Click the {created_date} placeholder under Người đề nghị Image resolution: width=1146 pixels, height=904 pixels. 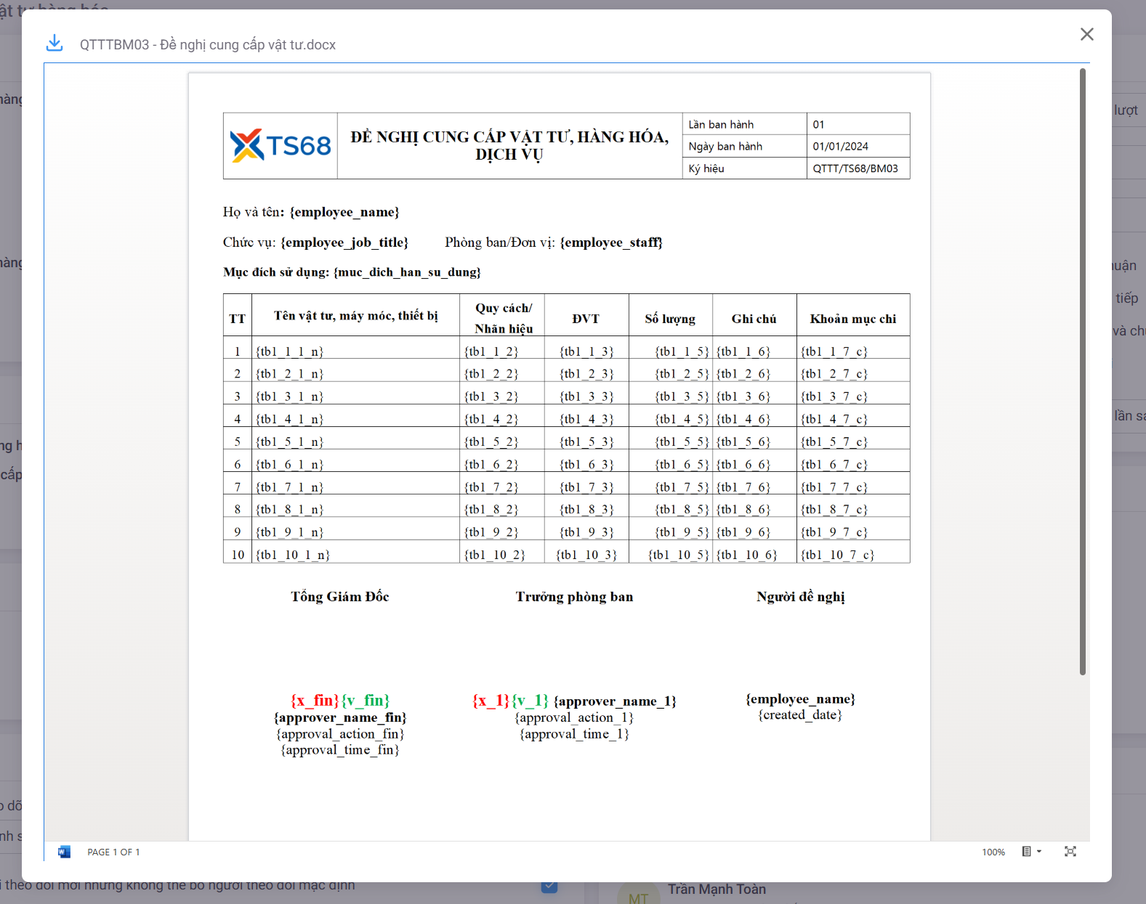pos(800,715)
